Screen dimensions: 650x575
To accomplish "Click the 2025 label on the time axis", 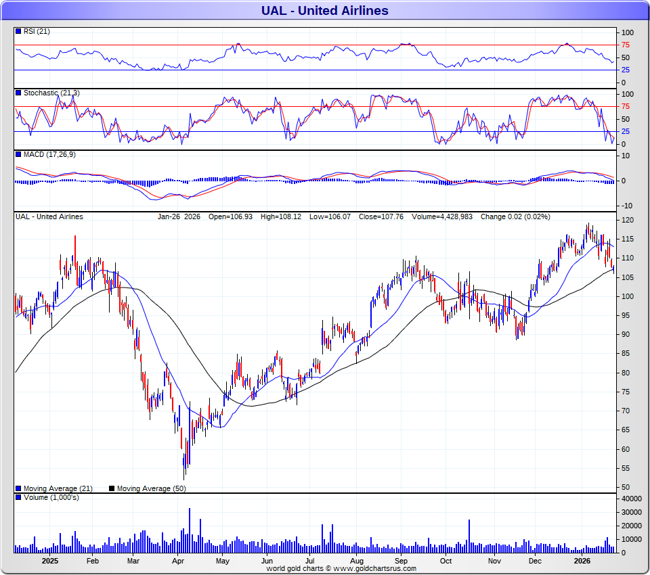I will (49, 561).
